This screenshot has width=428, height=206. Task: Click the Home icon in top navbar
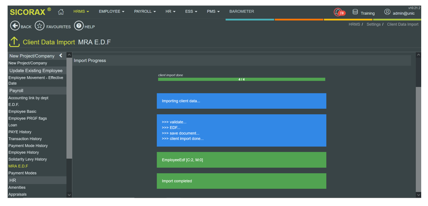[x=61, y=12]
